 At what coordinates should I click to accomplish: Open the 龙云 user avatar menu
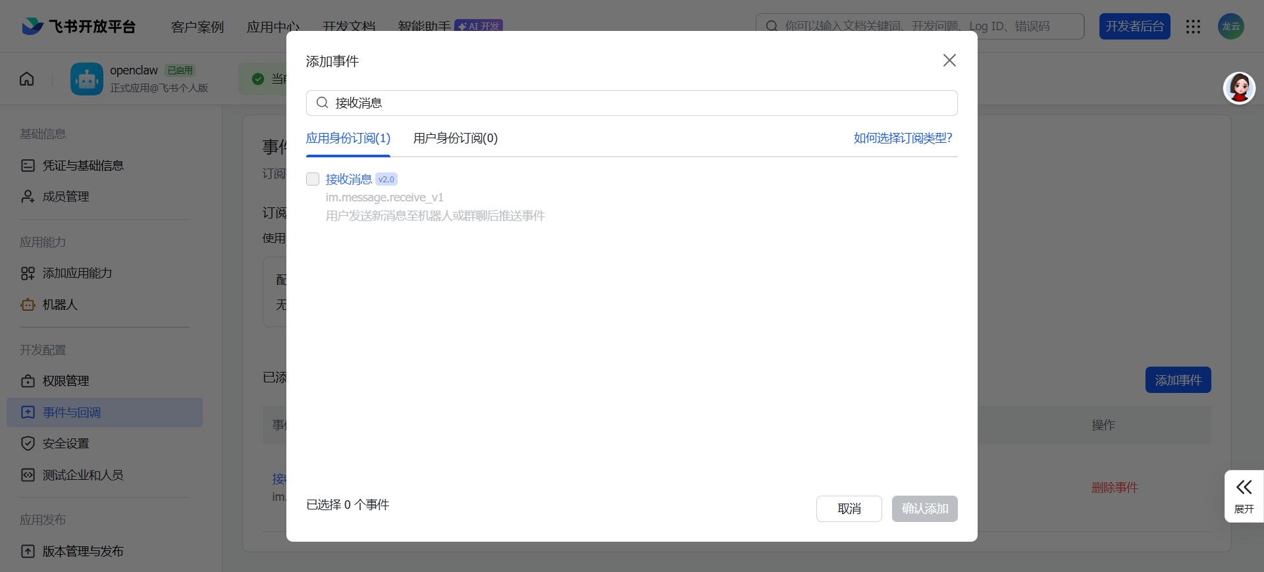pyautogui.click(x=1230, y=26)
